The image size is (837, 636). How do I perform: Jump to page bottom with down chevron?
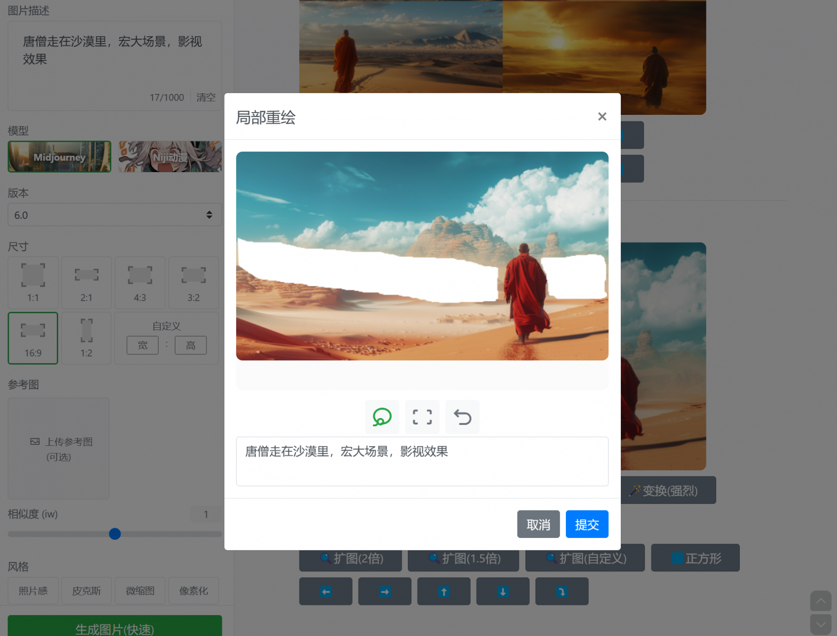coord(821,624)
